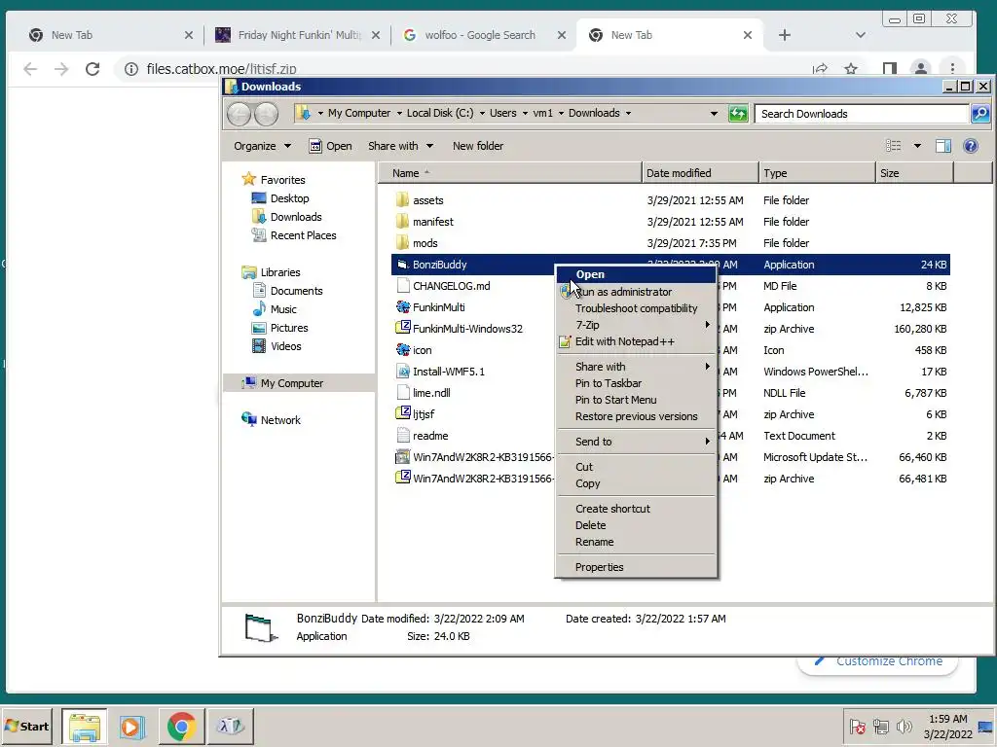Select the manifest folder icon
997x747 pixels.
(x=402, y=221)
